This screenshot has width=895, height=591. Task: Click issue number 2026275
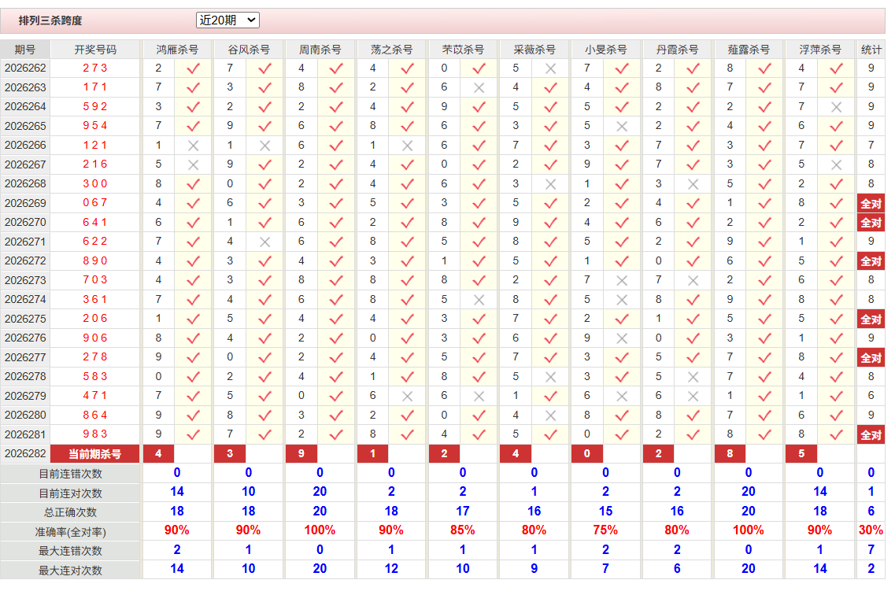(x=25, y=319)
